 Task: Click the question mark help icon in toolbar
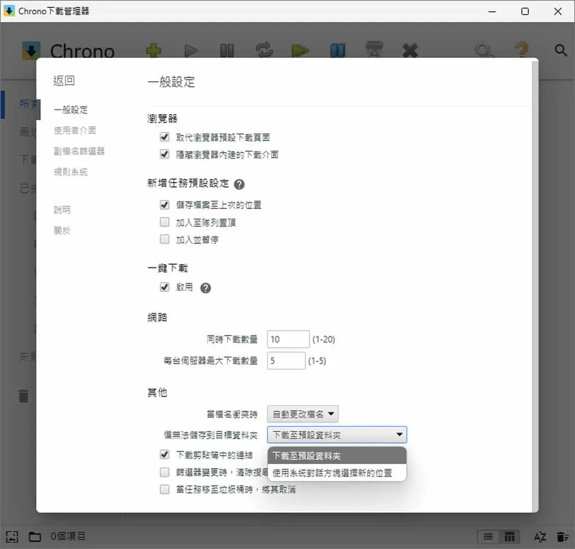coord(522,50)
